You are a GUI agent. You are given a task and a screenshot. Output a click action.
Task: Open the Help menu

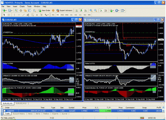tap(44, 6)
